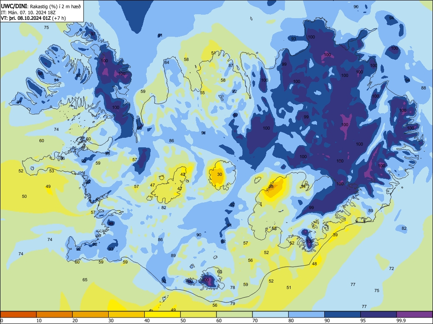Click the '53' humidity value on the map

[x=52, y=171]
